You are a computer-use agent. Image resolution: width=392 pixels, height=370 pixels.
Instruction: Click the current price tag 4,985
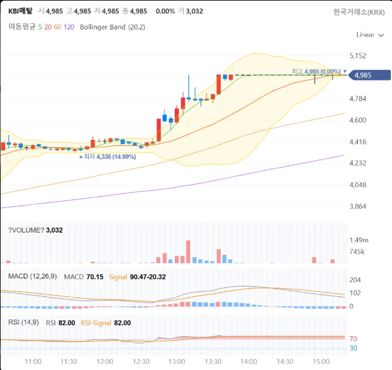[x=369, y=75]
